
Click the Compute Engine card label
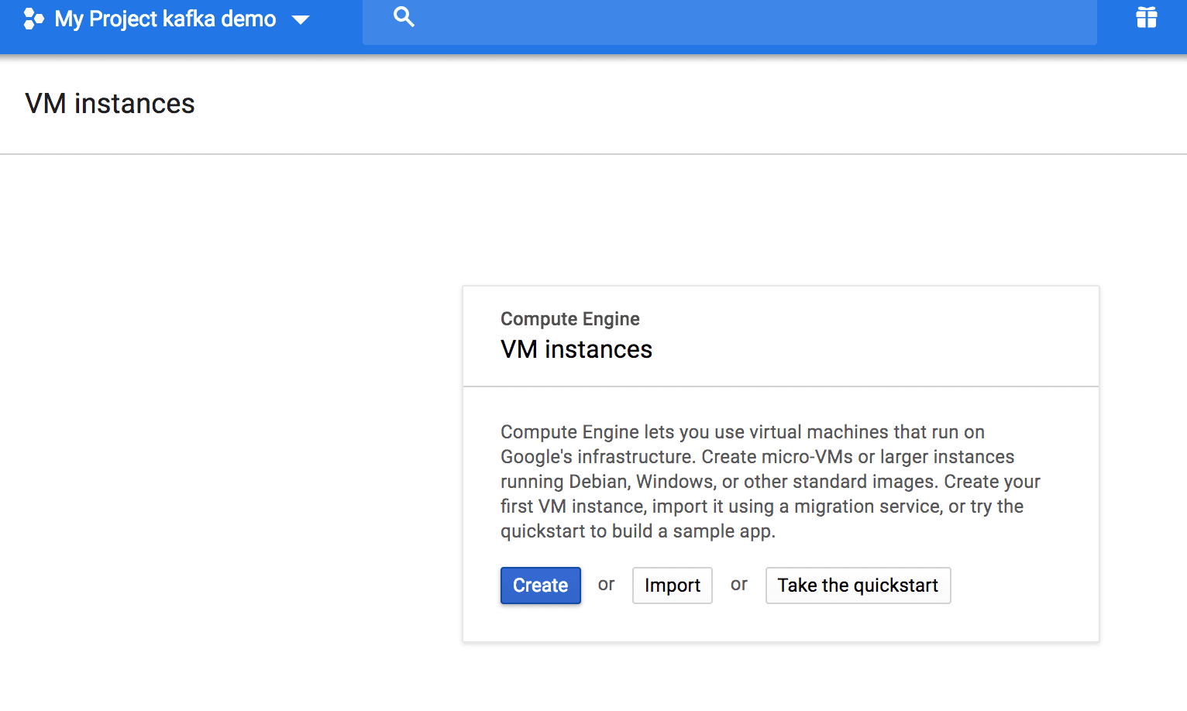pos(570,319)
